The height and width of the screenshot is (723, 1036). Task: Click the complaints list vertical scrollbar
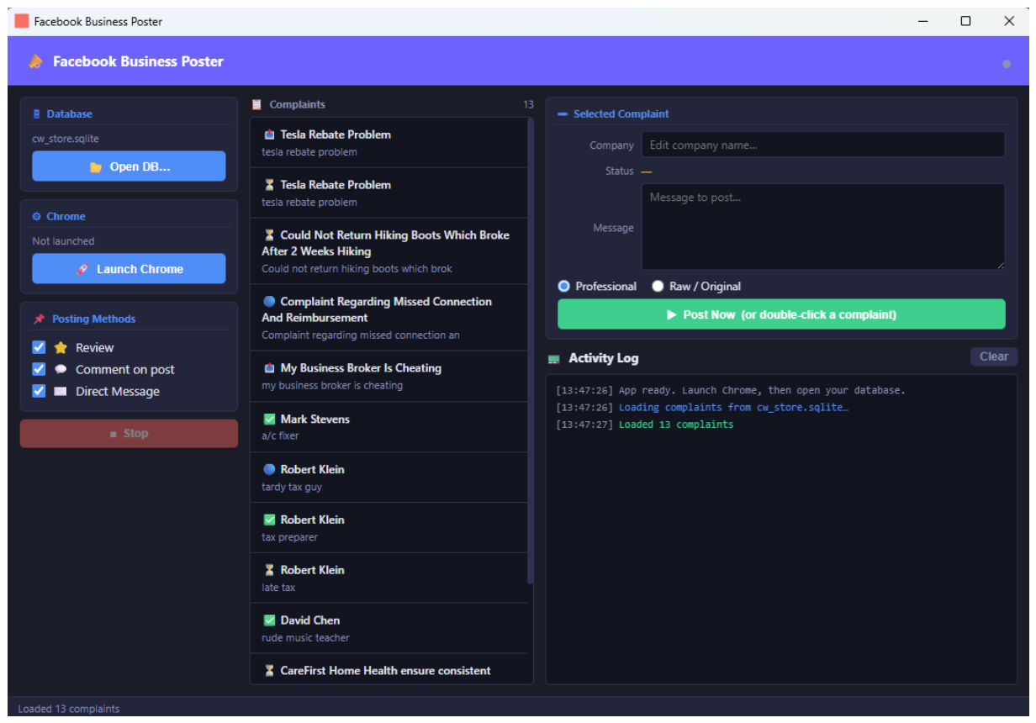click(x=530, y=351)
